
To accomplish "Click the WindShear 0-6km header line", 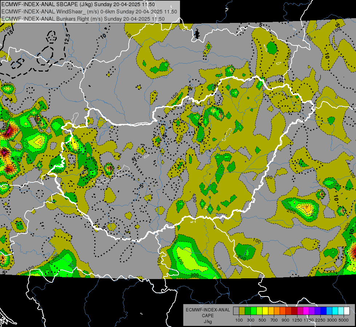I will [89, 12].
